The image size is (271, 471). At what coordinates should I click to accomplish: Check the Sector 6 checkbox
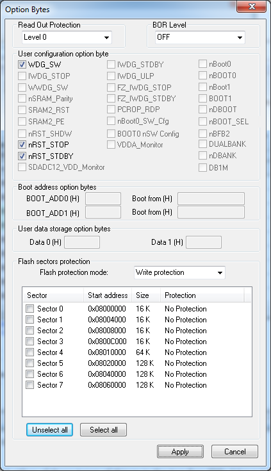tap(29, 374)
